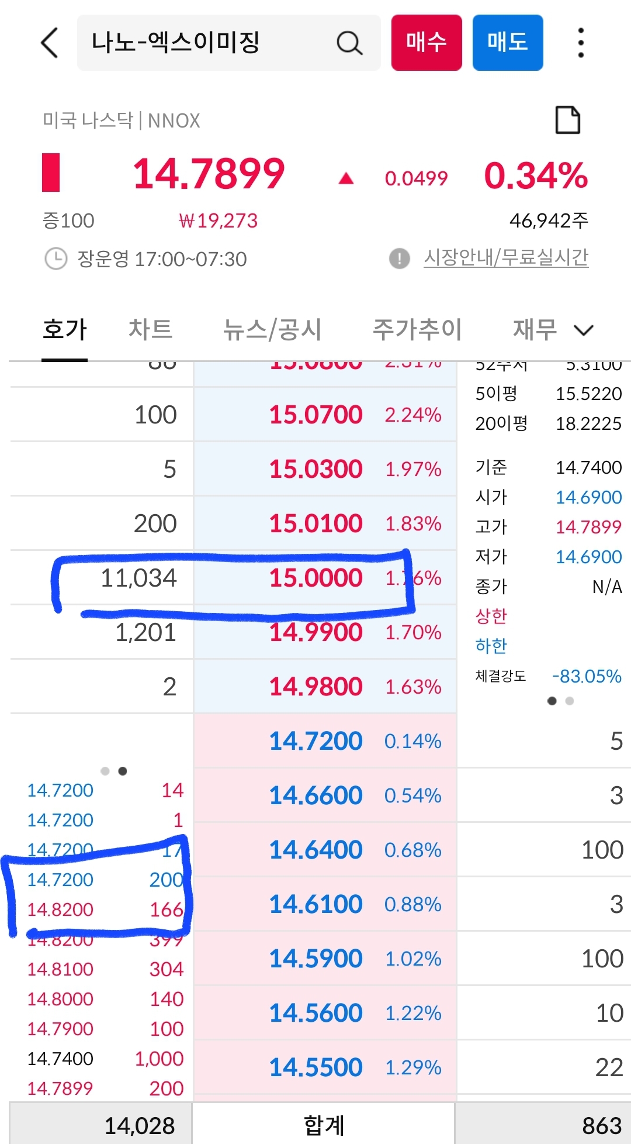Tap total bid quantity 863
The image size is (631, 1144).
[602, 1126]
